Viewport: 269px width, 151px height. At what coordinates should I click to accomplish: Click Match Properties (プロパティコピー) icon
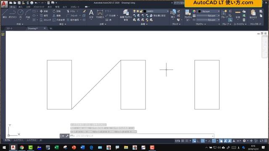point(188,15)
